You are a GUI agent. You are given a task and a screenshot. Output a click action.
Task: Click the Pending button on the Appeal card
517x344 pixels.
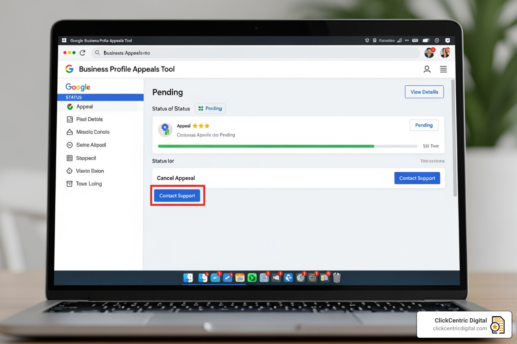[424, 125]
